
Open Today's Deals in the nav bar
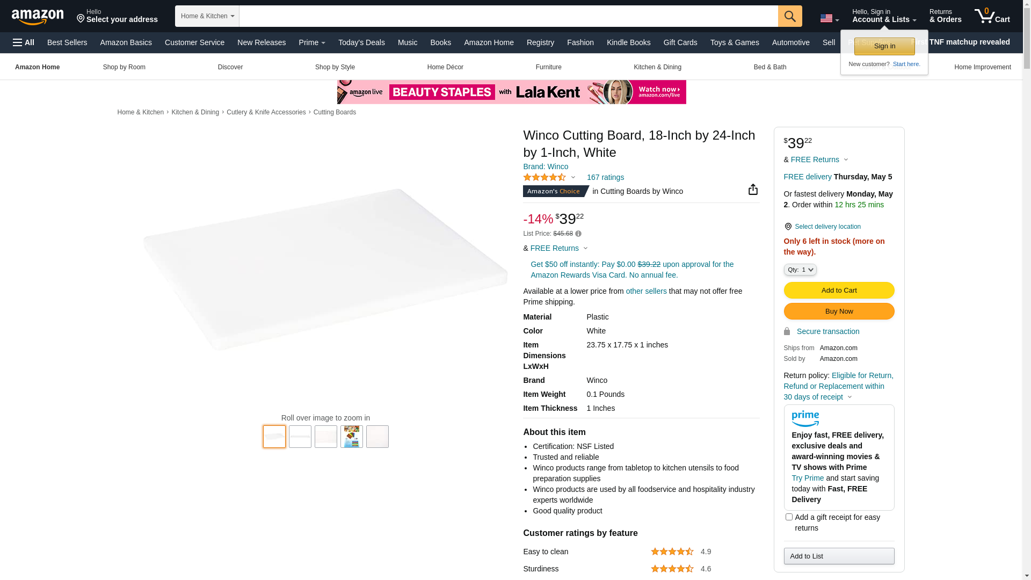click(x=361, y=42)
